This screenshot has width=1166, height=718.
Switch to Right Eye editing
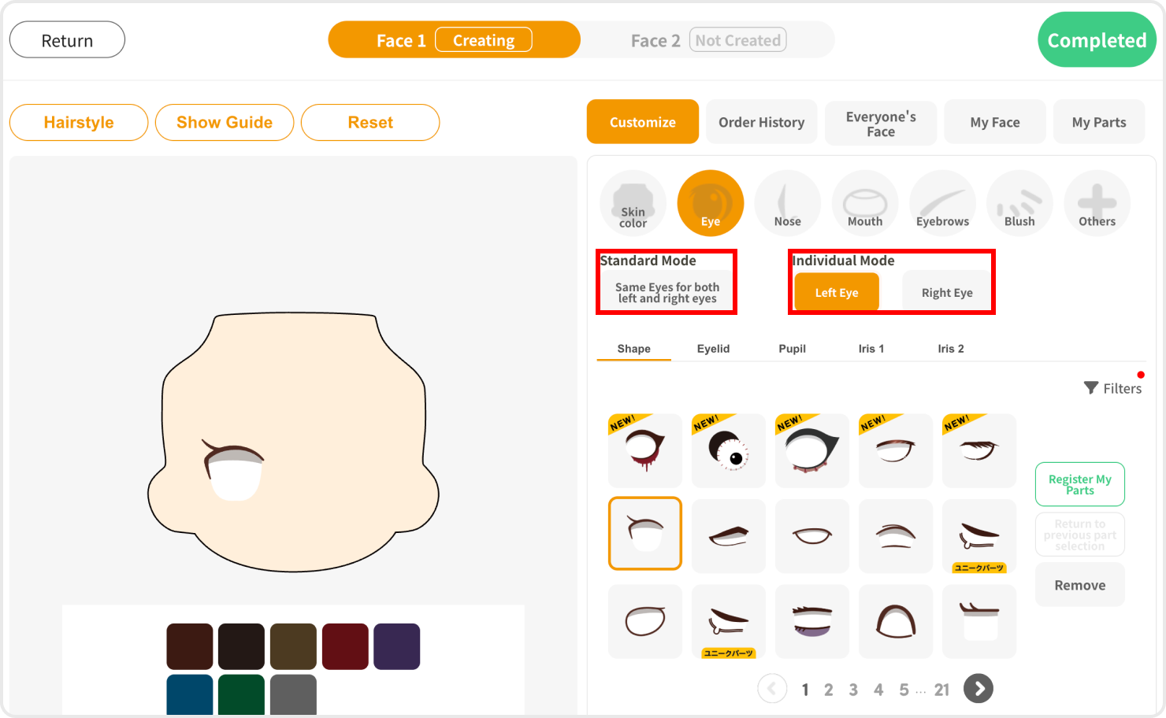click(x=946, y=293)
